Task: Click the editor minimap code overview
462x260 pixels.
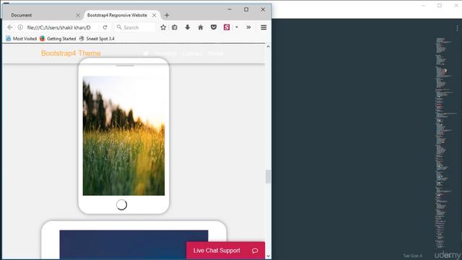Action: pos(445,143)
